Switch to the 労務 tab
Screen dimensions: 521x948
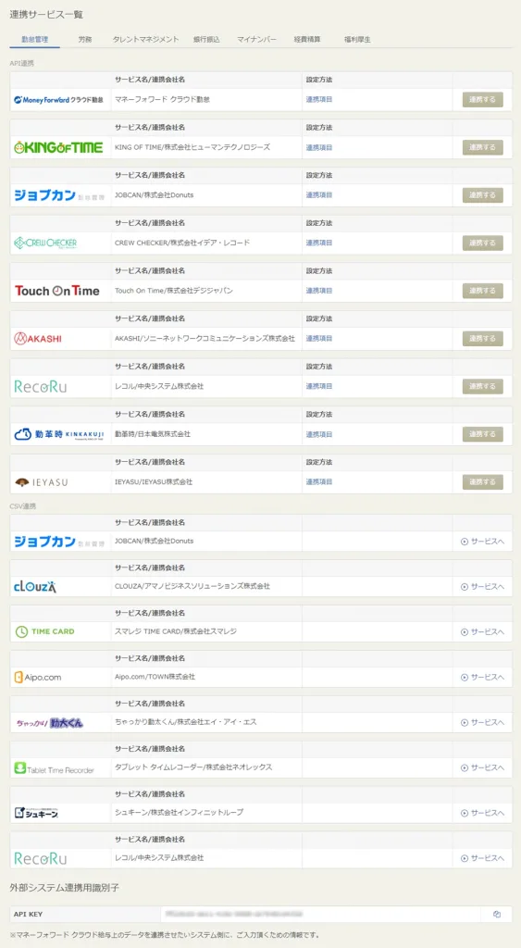85,39
